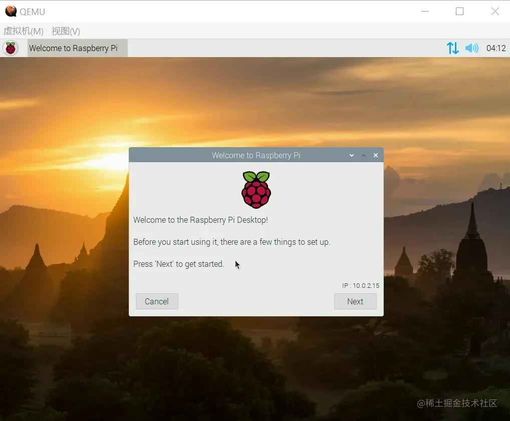
Task: Maximize the QEMU window
Action: (459, 12)
